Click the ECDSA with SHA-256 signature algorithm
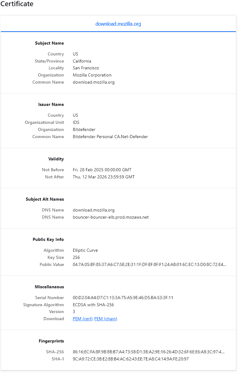 [93, 305]
